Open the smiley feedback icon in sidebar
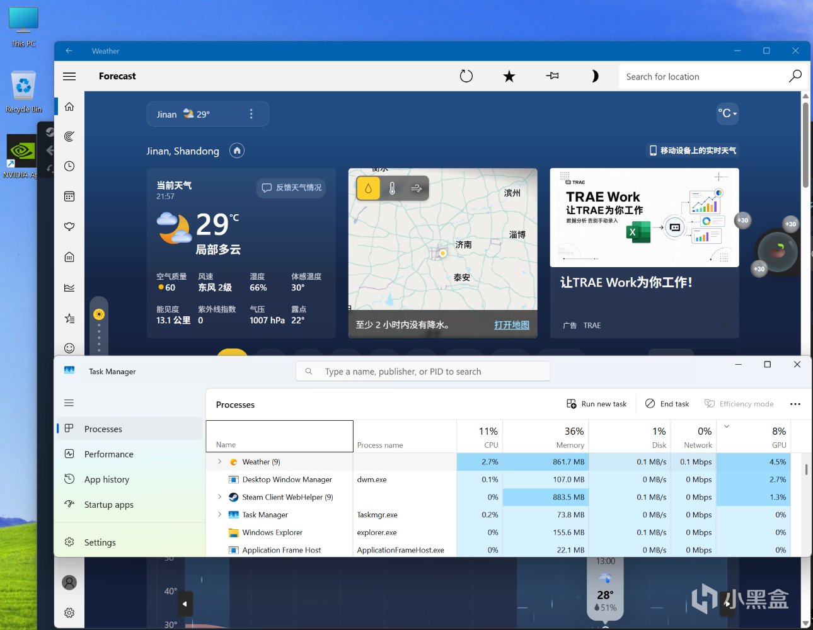 pos(69,348)
